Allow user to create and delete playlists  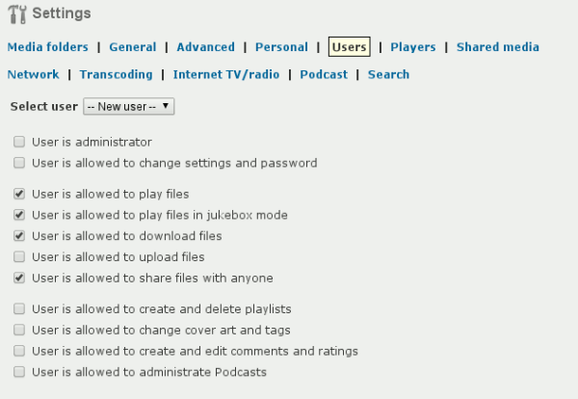point(19,309)
